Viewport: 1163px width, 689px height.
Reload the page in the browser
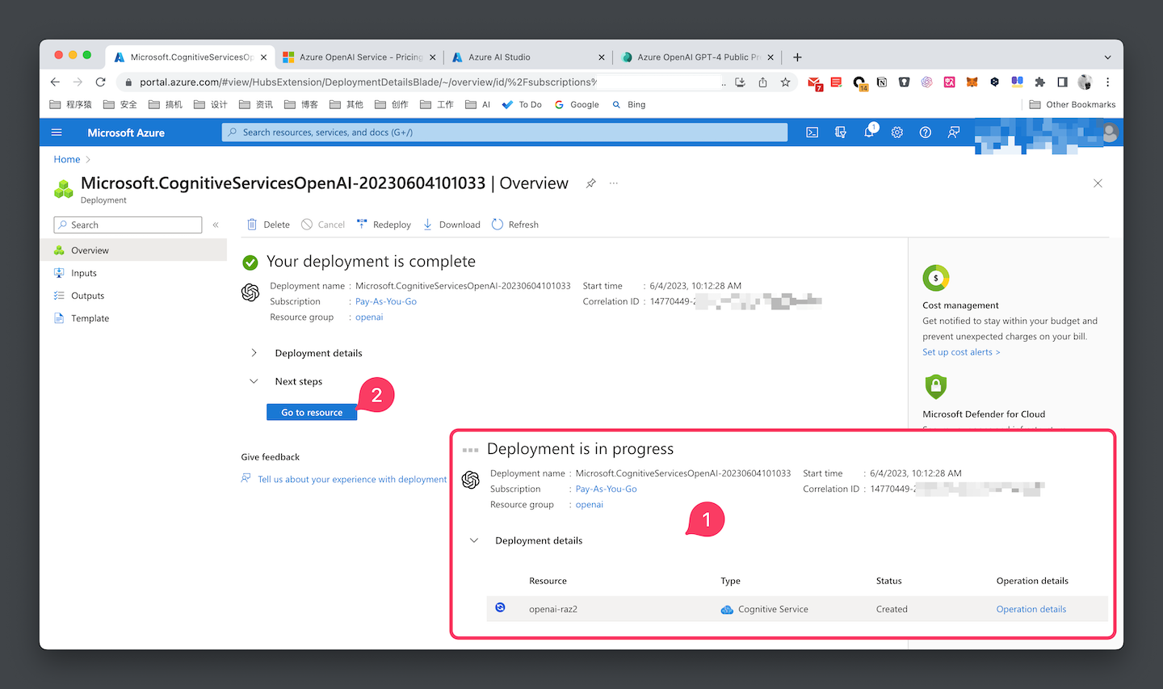pyautogui.click(x=100, y=82)
